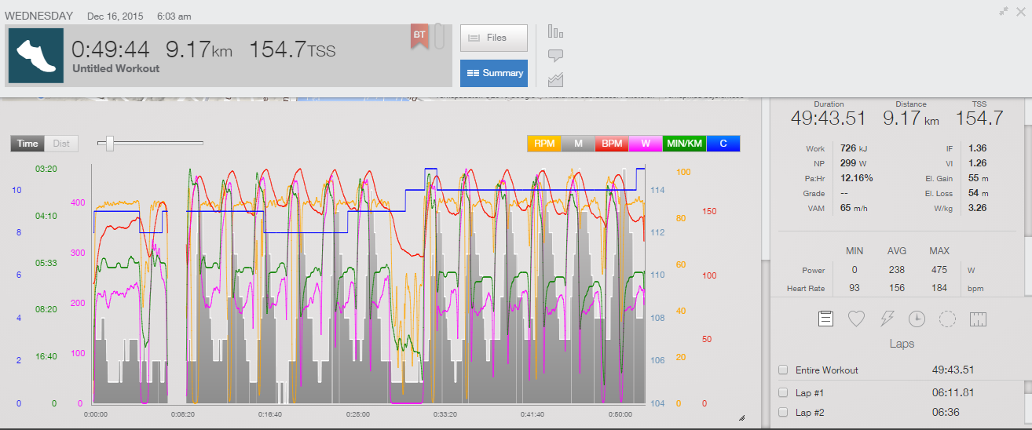Viewport: 1032px width, 430px height.
Task: Toggle the MIN/KM pace series
Action: click(x=684, y=144)
